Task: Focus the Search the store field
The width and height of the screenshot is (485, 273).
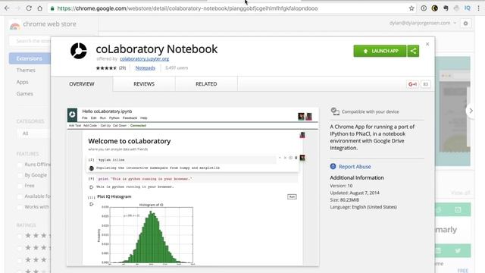Action: pyautogui.click(x=30, y=41)
